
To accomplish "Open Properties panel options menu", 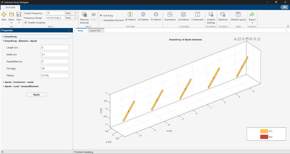I will pos(69,31).
